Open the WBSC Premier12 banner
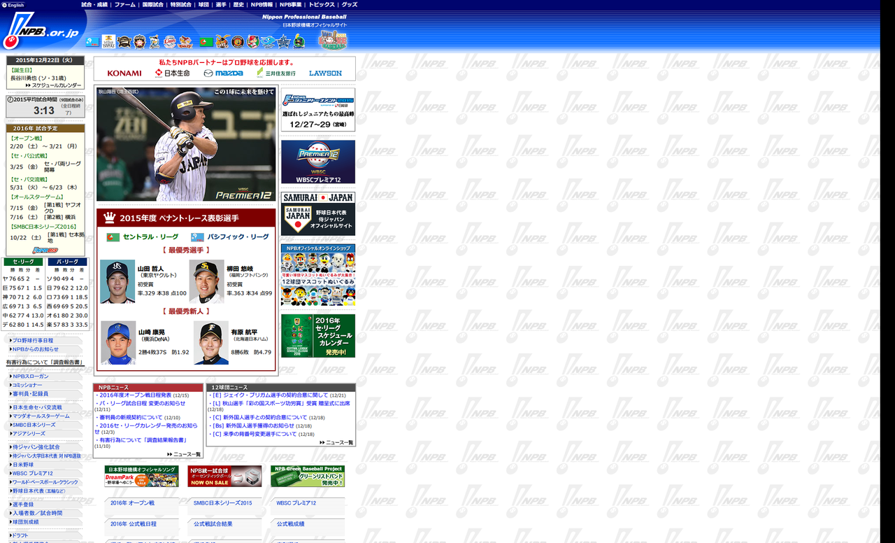This screenshot has height=543, width=895. [318, 162]
